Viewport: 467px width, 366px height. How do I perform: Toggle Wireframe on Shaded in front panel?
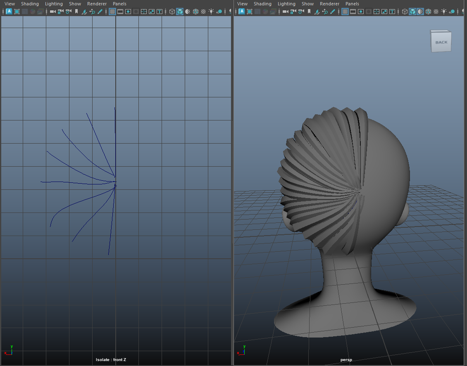(195, 12)
